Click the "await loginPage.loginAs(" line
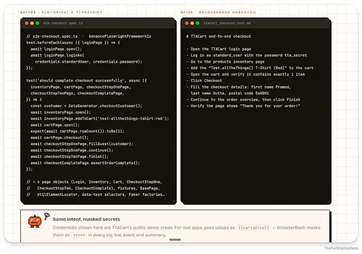Image resolution: width=362 pixels, height=254 pixels. (x=57, y=55)
